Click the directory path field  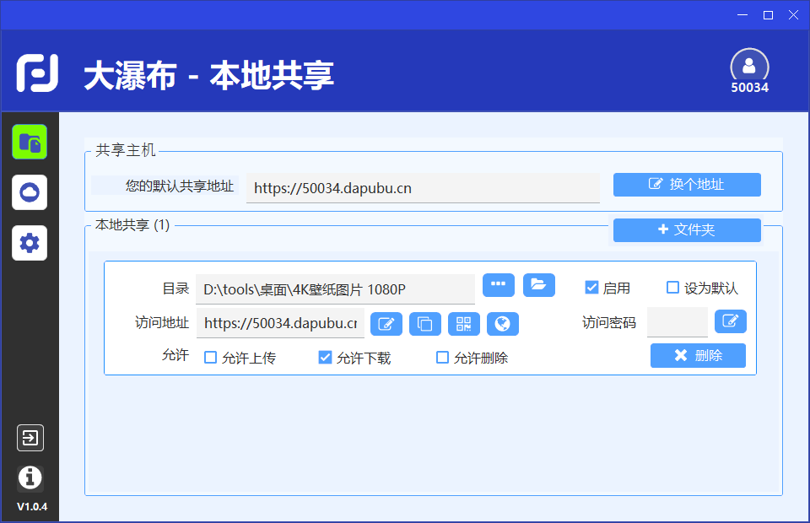335,289
